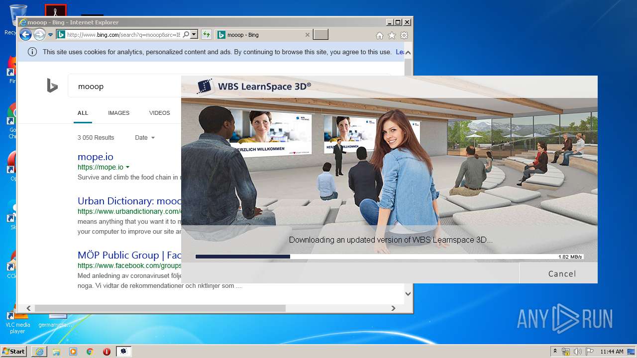The image size is (637, 358).
Task: Minimize the Internet Explorer window
Action: click(389, 22)
